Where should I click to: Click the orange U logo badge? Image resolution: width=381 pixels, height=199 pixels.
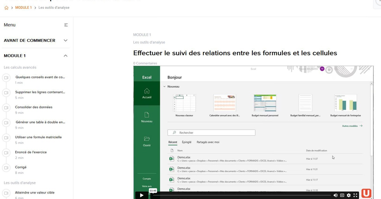[x=366, y=193]
